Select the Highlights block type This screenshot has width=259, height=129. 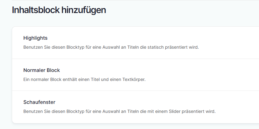tap(35, 38)
